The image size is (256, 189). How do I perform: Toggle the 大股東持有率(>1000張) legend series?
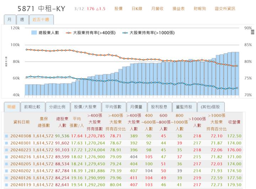[x=148, y=33]
